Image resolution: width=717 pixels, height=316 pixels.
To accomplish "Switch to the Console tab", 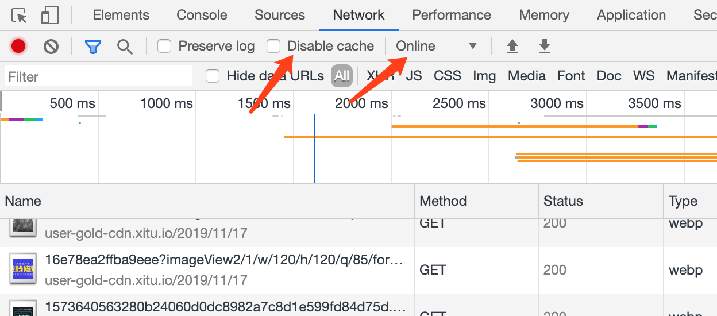I will tap(202, 16).
